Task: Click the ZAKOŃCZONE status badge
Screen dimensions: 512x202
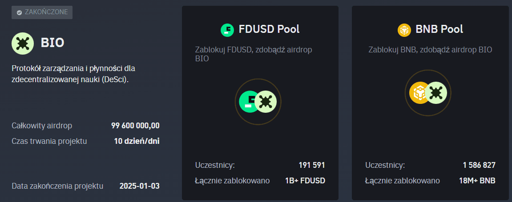Action: pos(42,12)
